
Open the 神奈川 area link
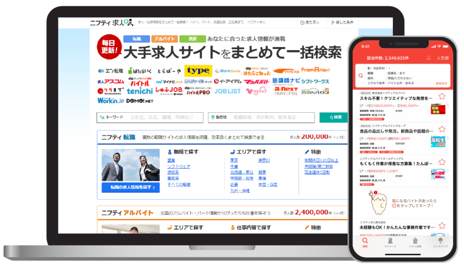[264, 161]
